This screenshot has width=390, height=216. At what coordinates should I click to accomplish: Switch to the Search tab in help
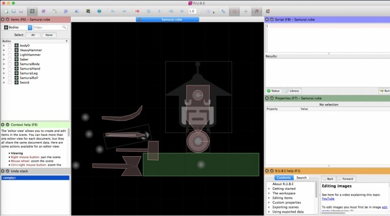(x=302, y=178)
